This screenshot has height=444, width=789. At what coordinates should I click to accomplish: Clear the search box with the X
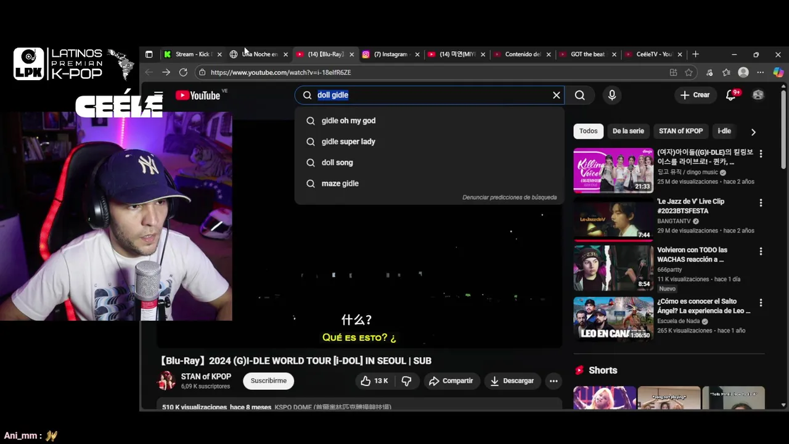click(x=557, y=95)
